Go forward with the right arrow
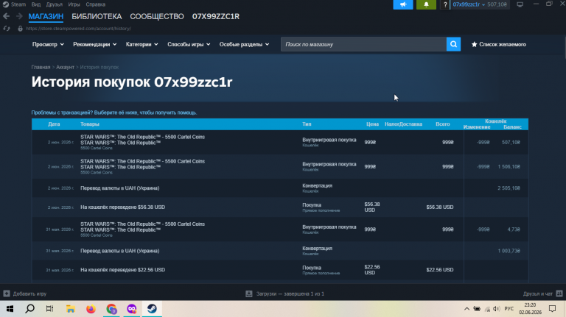This screenshot has height=317, width=566. click(19, 16)
